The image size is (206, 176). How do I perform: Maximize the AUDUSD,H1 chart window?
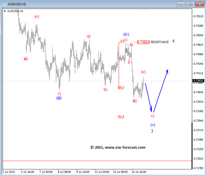(x=190, y=4)
